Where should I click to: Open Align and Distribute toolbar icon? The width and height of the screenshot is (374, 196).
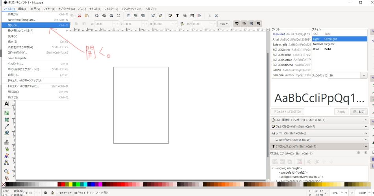(x=199, y=16)
